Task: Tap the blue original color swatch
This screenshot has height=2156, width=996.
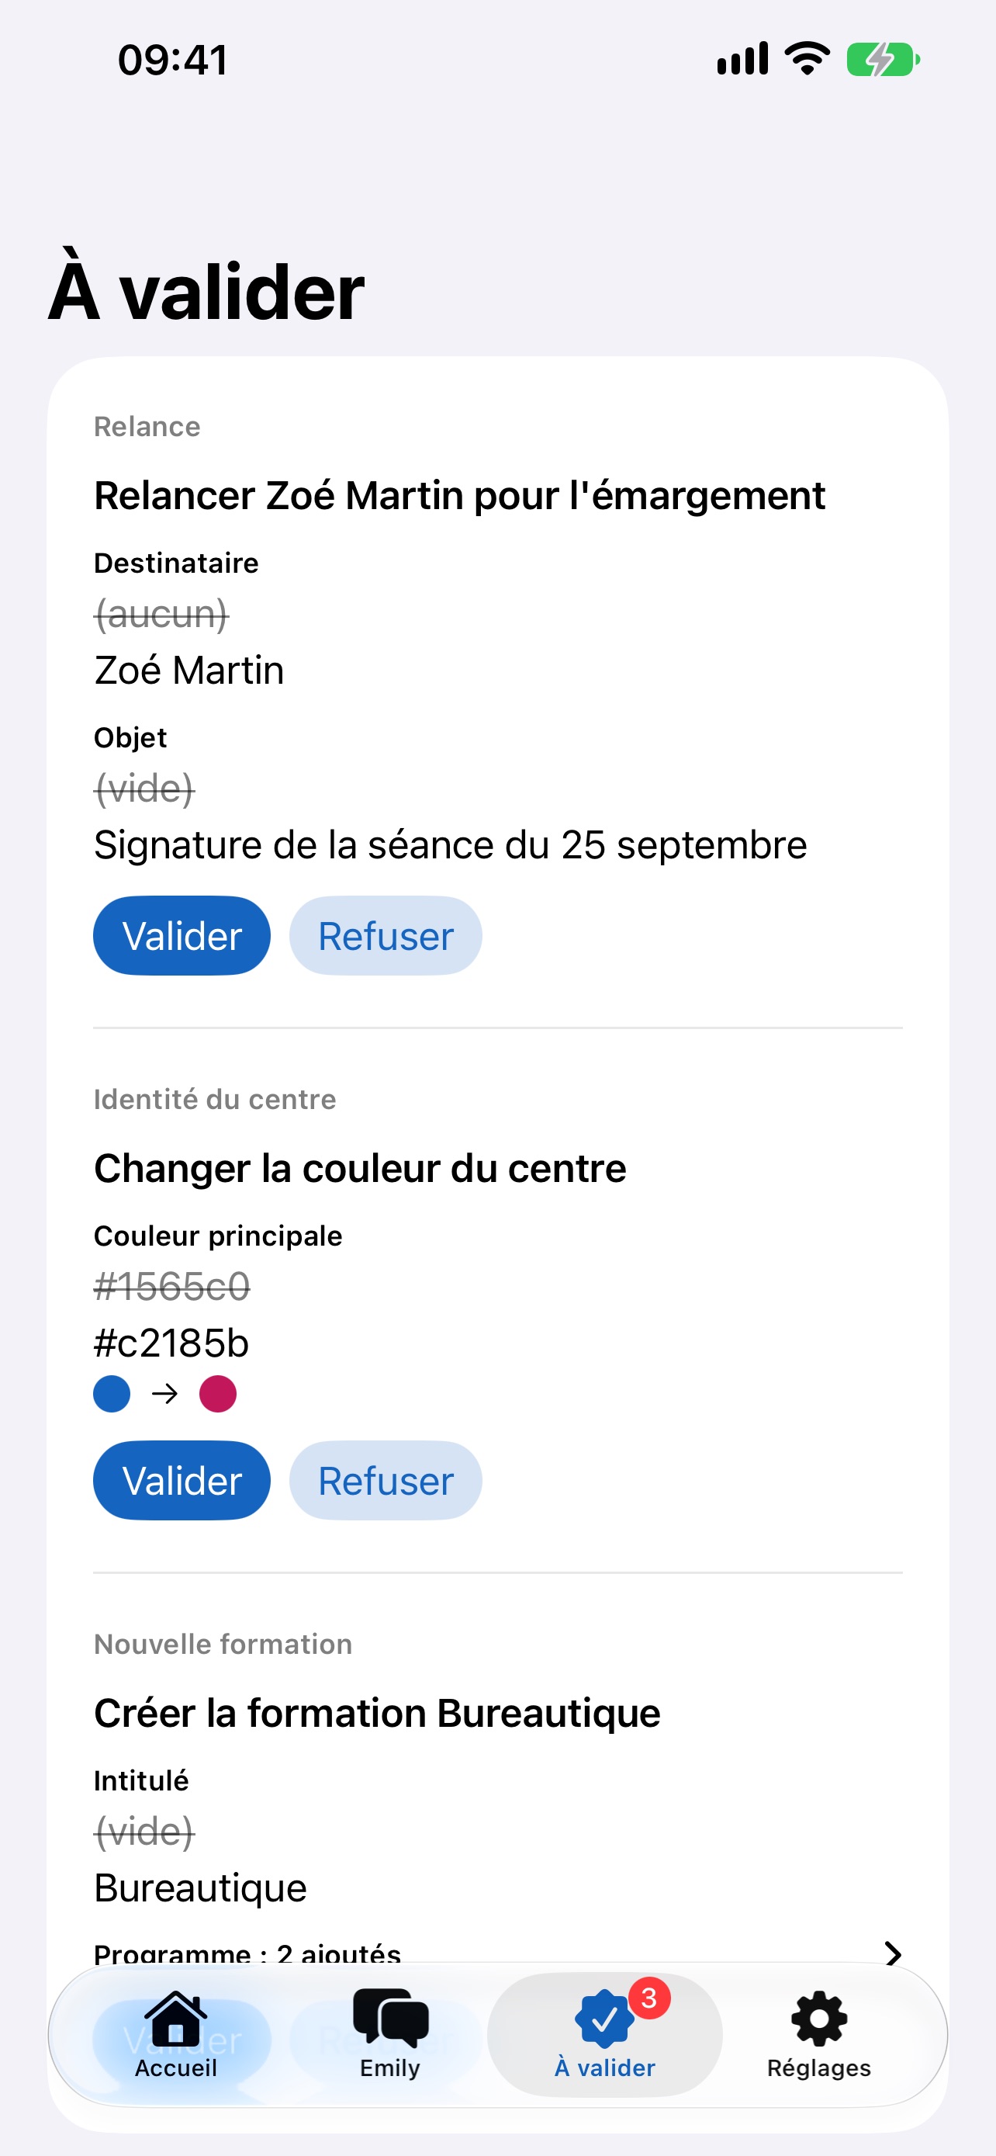Action: tap(112, 1394)
